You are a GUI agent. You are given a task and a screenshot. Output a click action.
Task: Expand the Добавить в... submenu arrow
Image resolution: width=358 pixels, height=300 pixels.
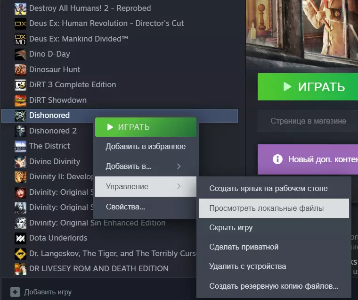[x=179, y=166]
